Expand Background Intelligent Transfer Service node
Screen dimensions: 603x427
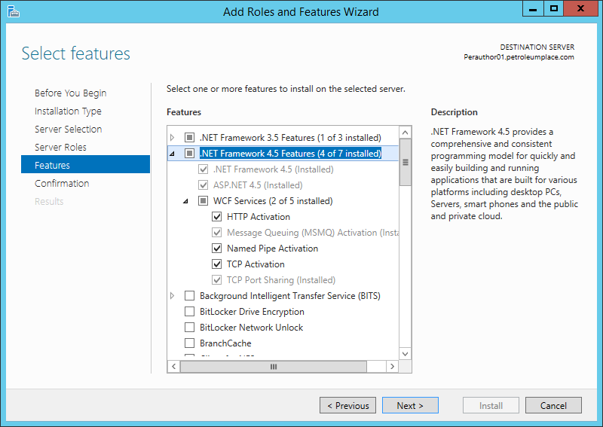[x=173, y=296]
